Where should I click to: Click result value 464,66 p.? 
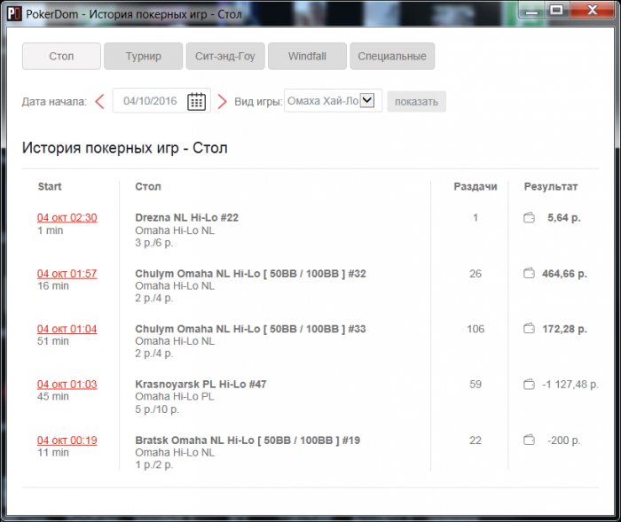pos(564,274)
